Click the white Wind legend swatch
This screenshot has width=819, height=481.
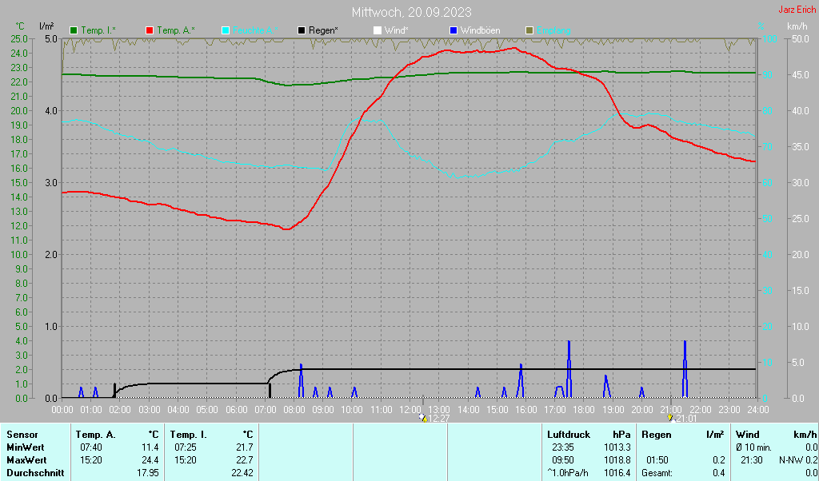[378, 31]
